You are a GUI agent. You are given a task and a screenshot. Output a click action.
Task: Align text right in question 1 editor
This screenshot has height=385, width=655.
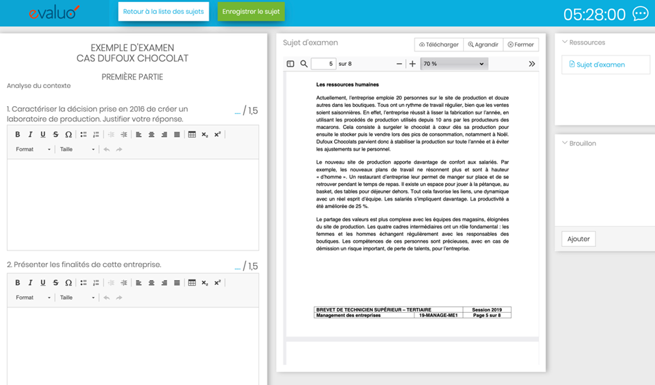164,135
